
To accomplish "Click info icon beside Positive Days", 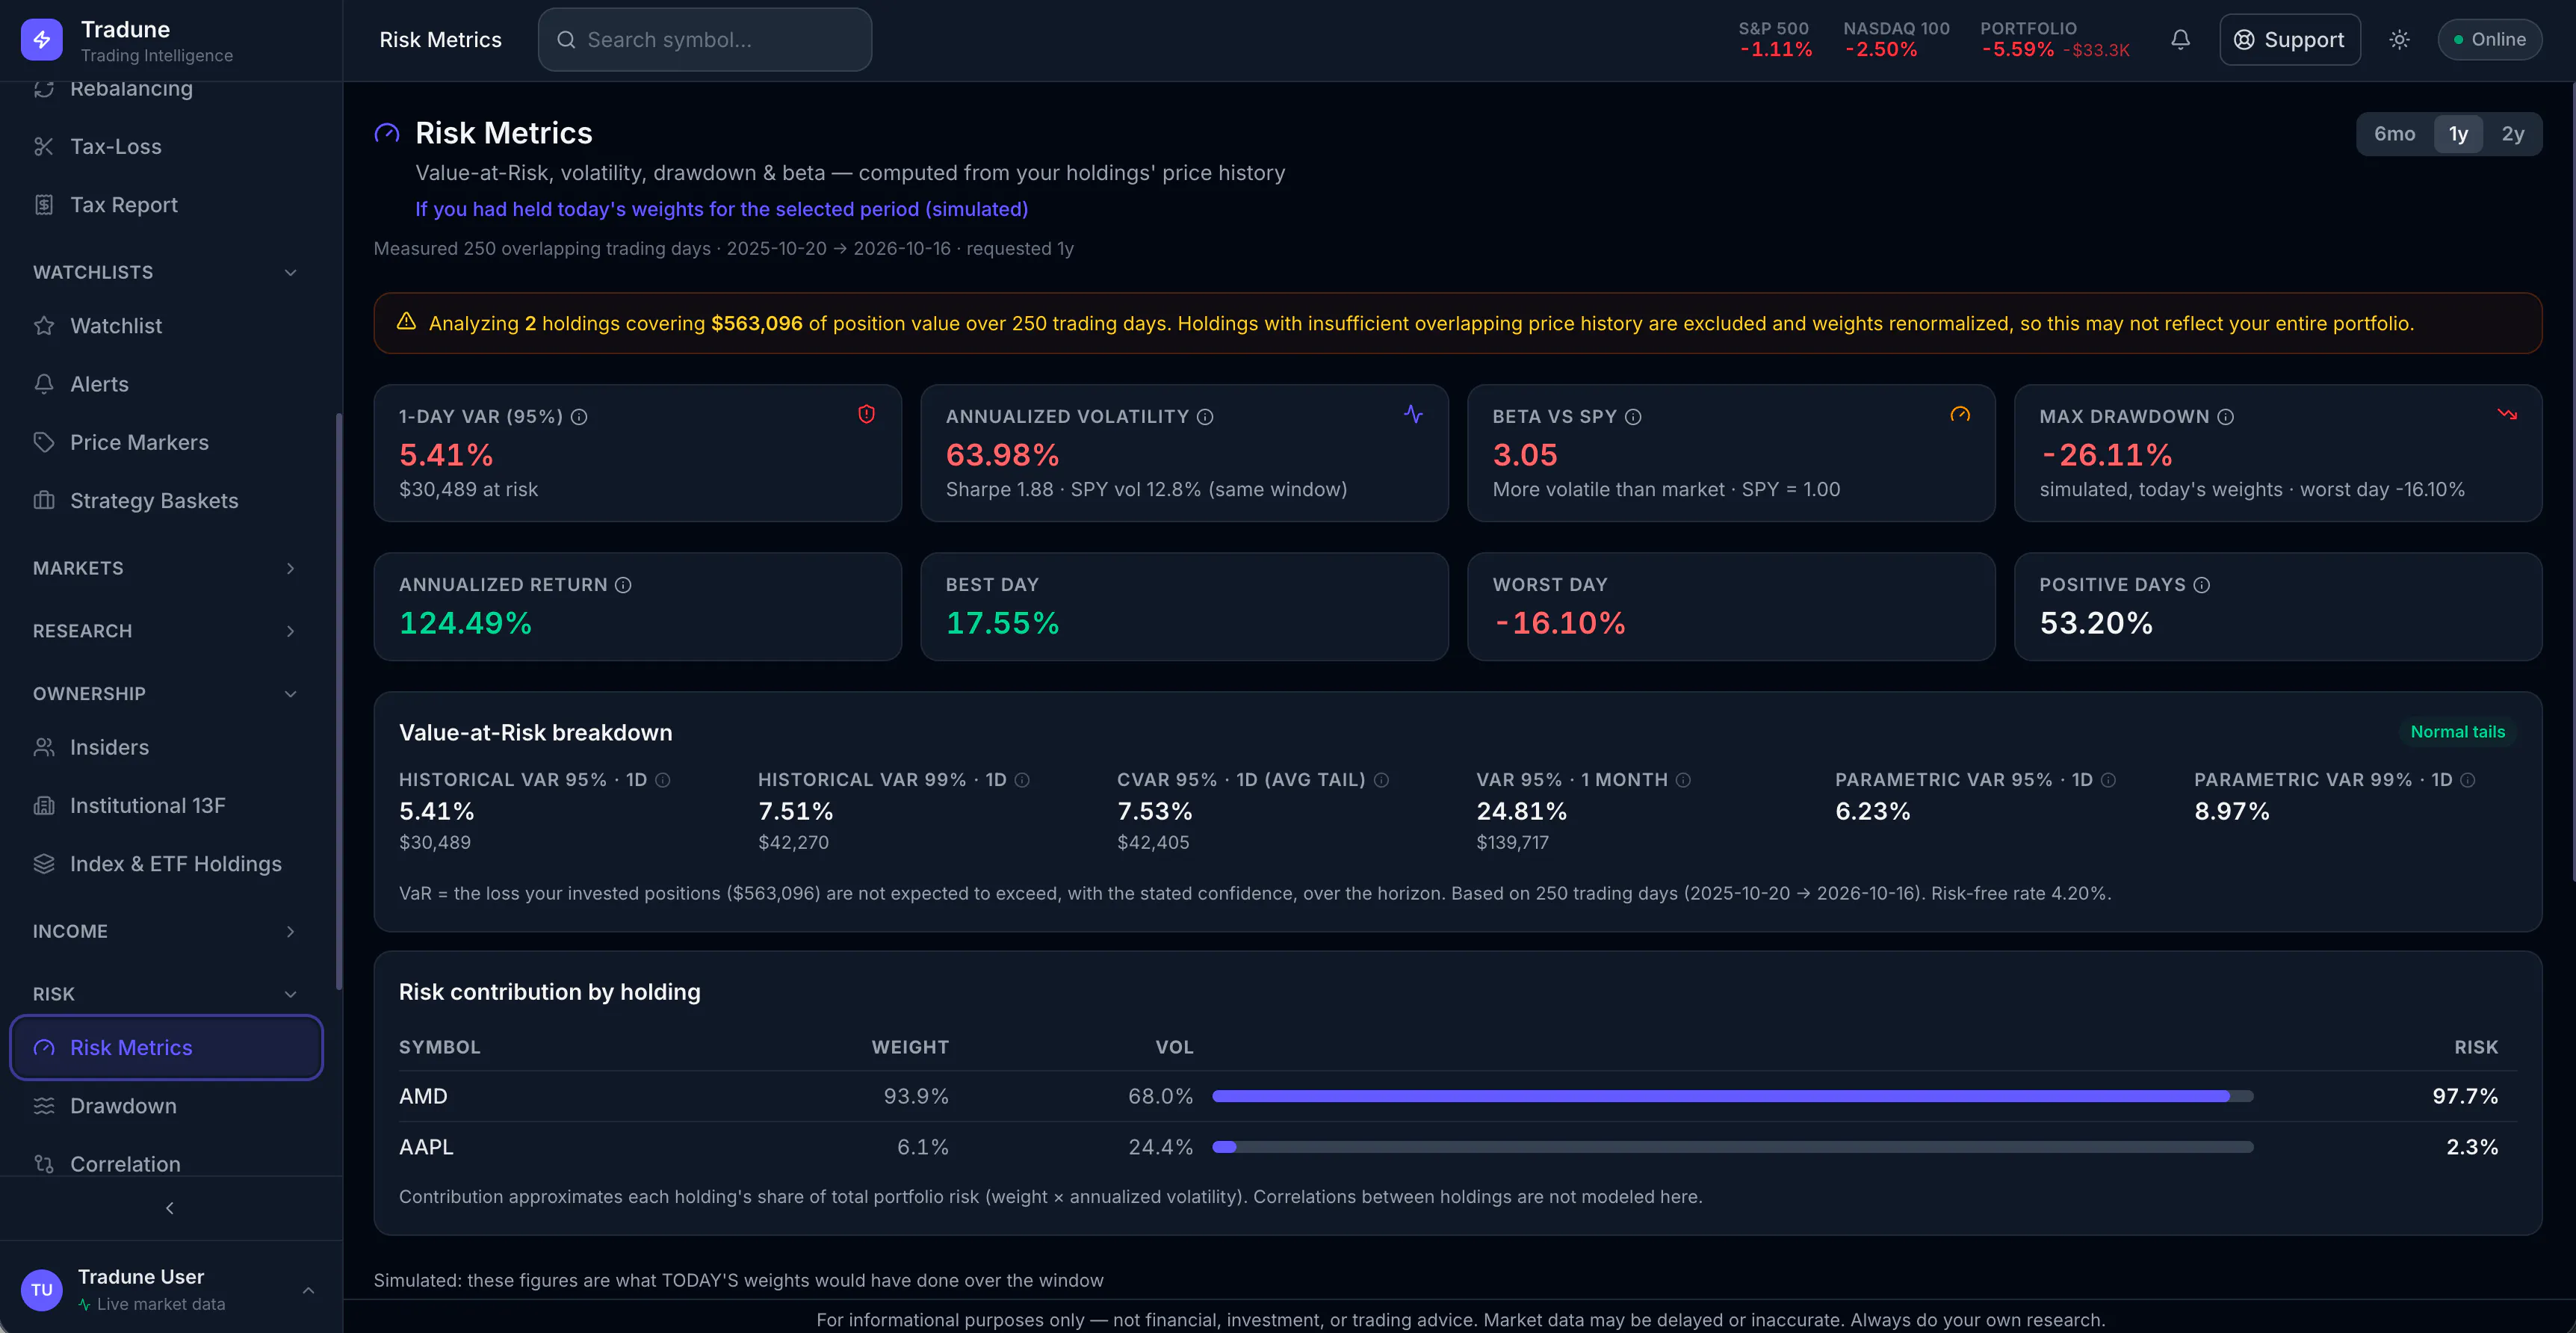I will point(2201,585).
